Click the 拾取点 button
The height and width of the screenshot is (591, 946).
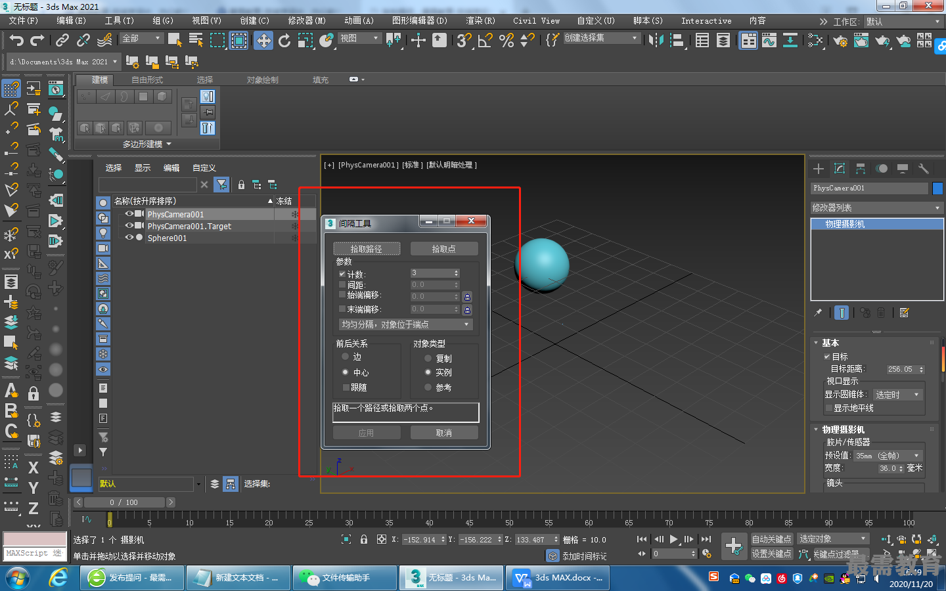coord(444,249)
